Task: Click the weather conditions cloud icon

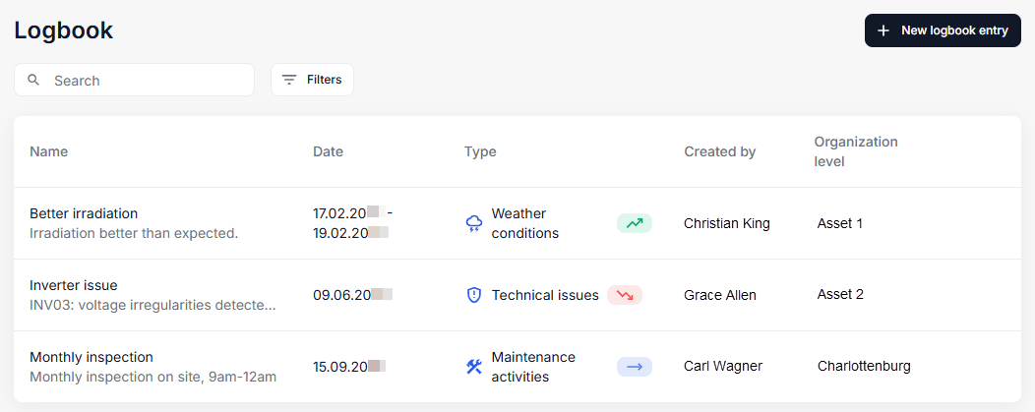Action: point(474,223)
